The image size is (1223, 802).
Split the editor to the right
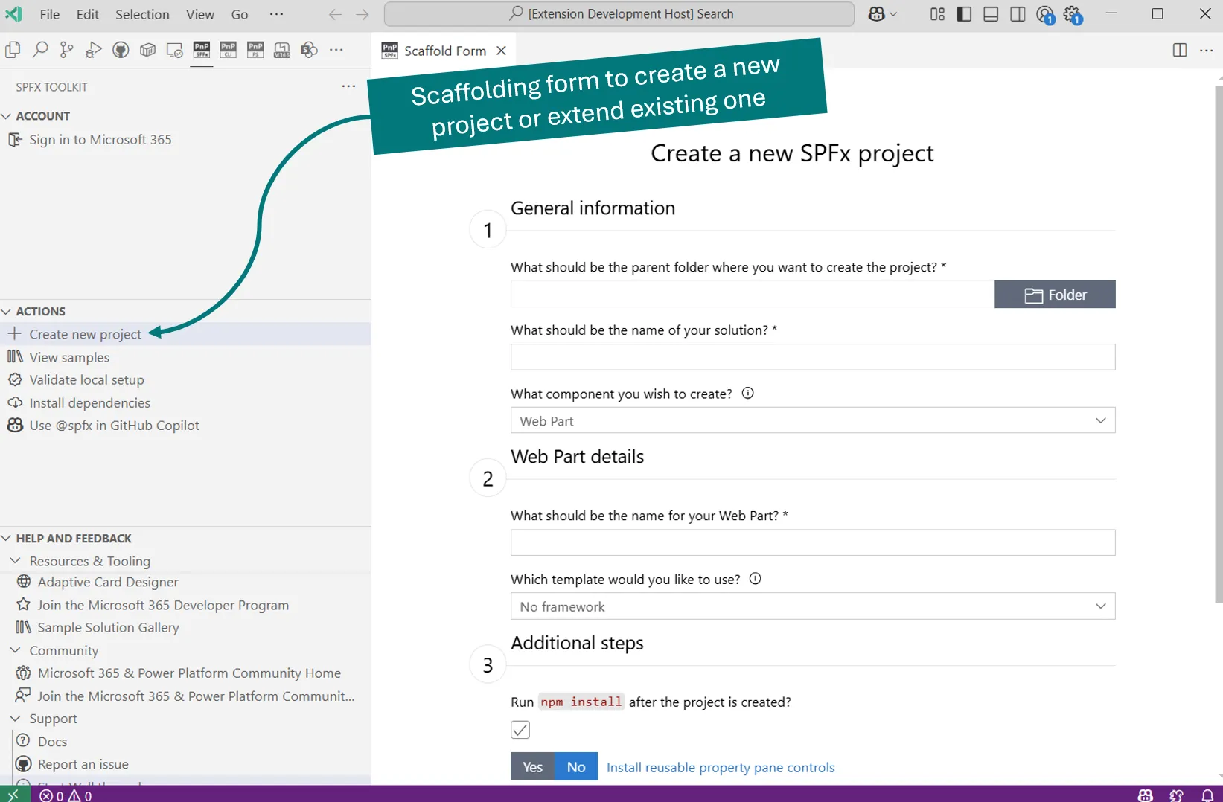pyautogui.click(x=1180, y=50)
